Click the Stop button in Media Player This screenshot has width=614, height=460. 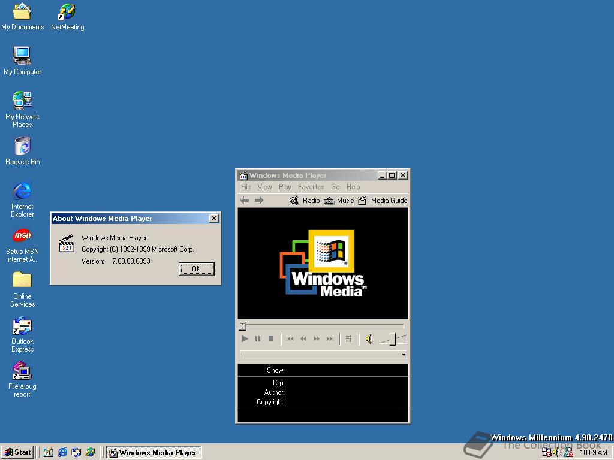coord(271,339)
